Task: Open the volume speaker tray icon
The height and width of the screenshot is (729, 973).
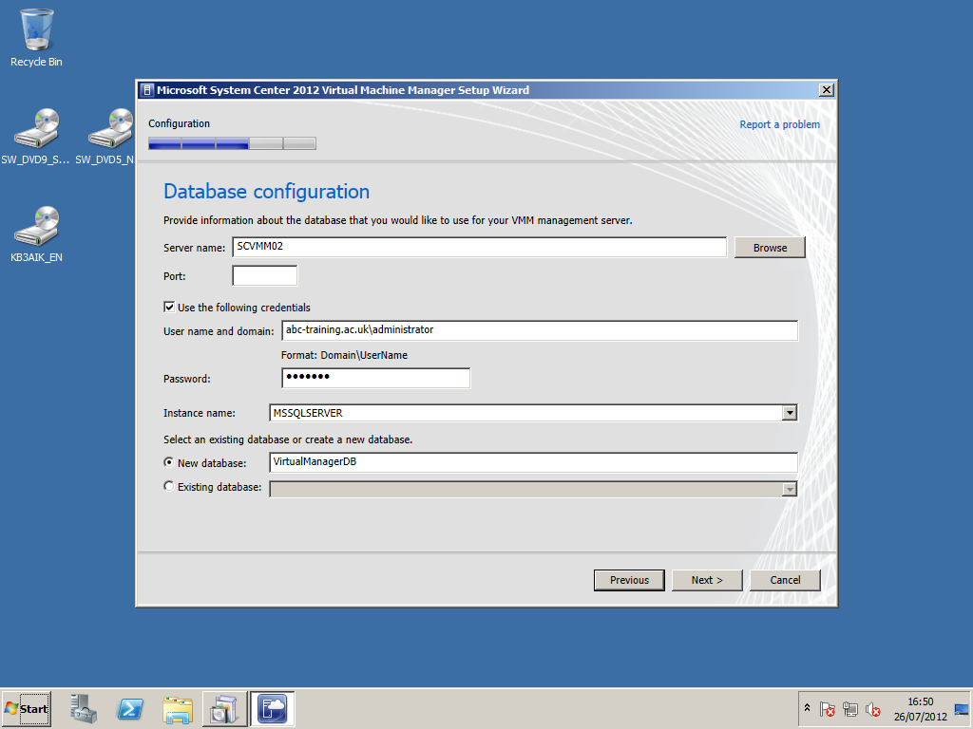Action: tap(873, 708)
